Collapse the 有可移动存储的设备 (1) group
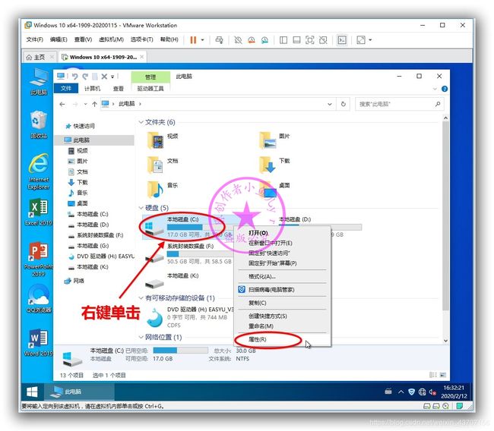 click(x=141, y=298)
